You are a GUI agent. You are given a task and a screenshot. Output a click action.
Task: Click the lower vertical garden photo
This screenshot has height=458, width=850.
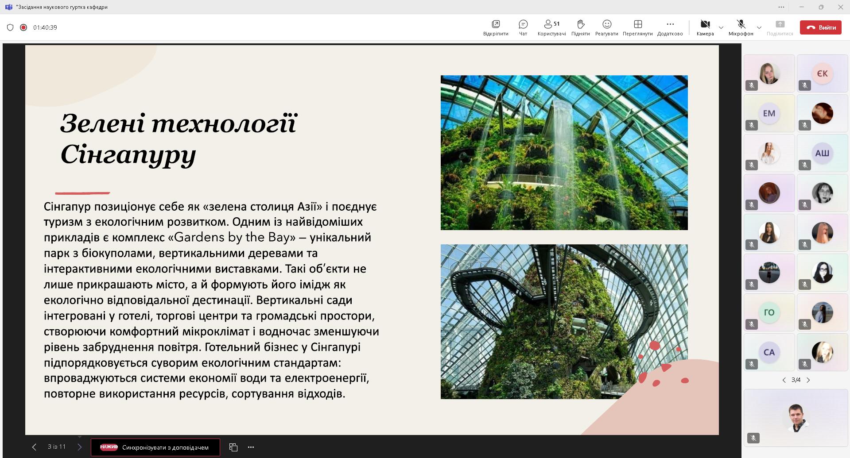pos(564,322)
